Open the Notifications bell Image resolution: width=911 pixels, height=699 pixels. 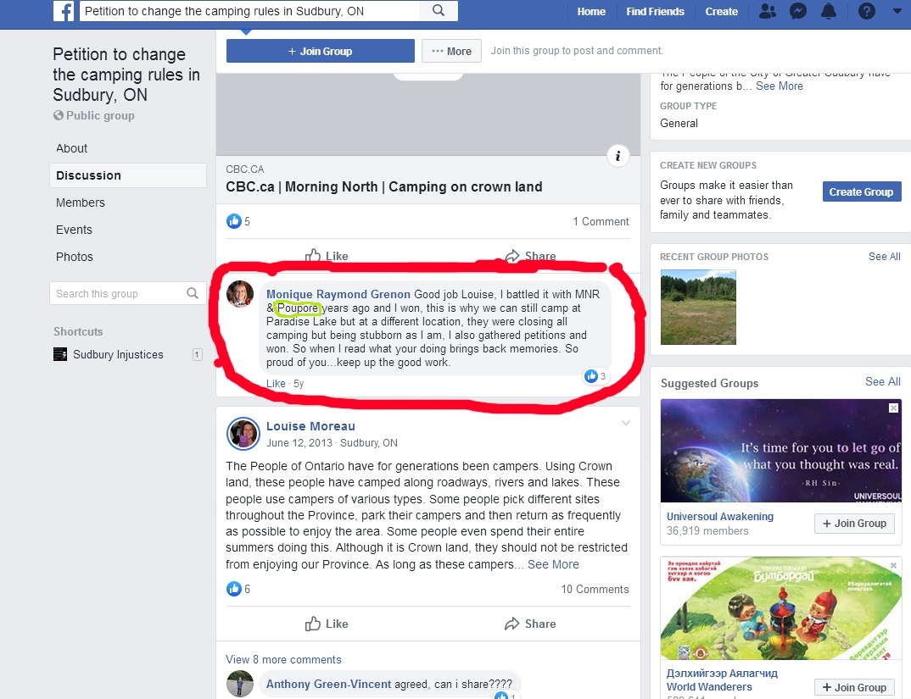coord(829,11)
